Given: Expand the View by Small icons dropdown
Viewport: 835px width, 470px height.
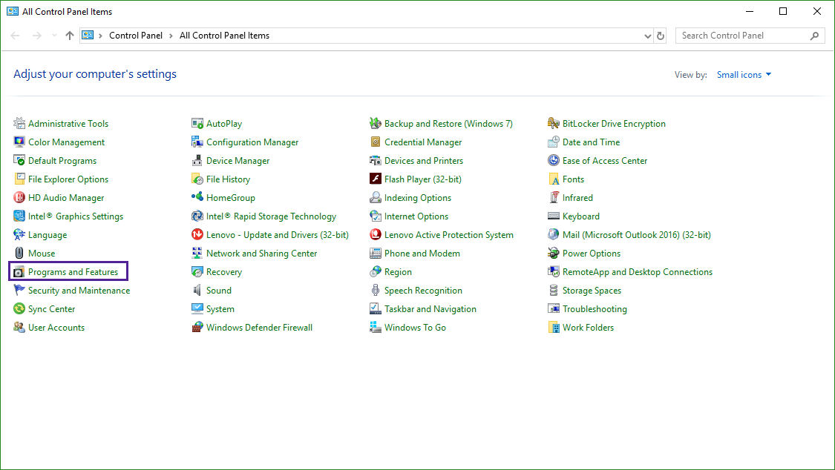Looking at the screenshot, I should 744,75.
